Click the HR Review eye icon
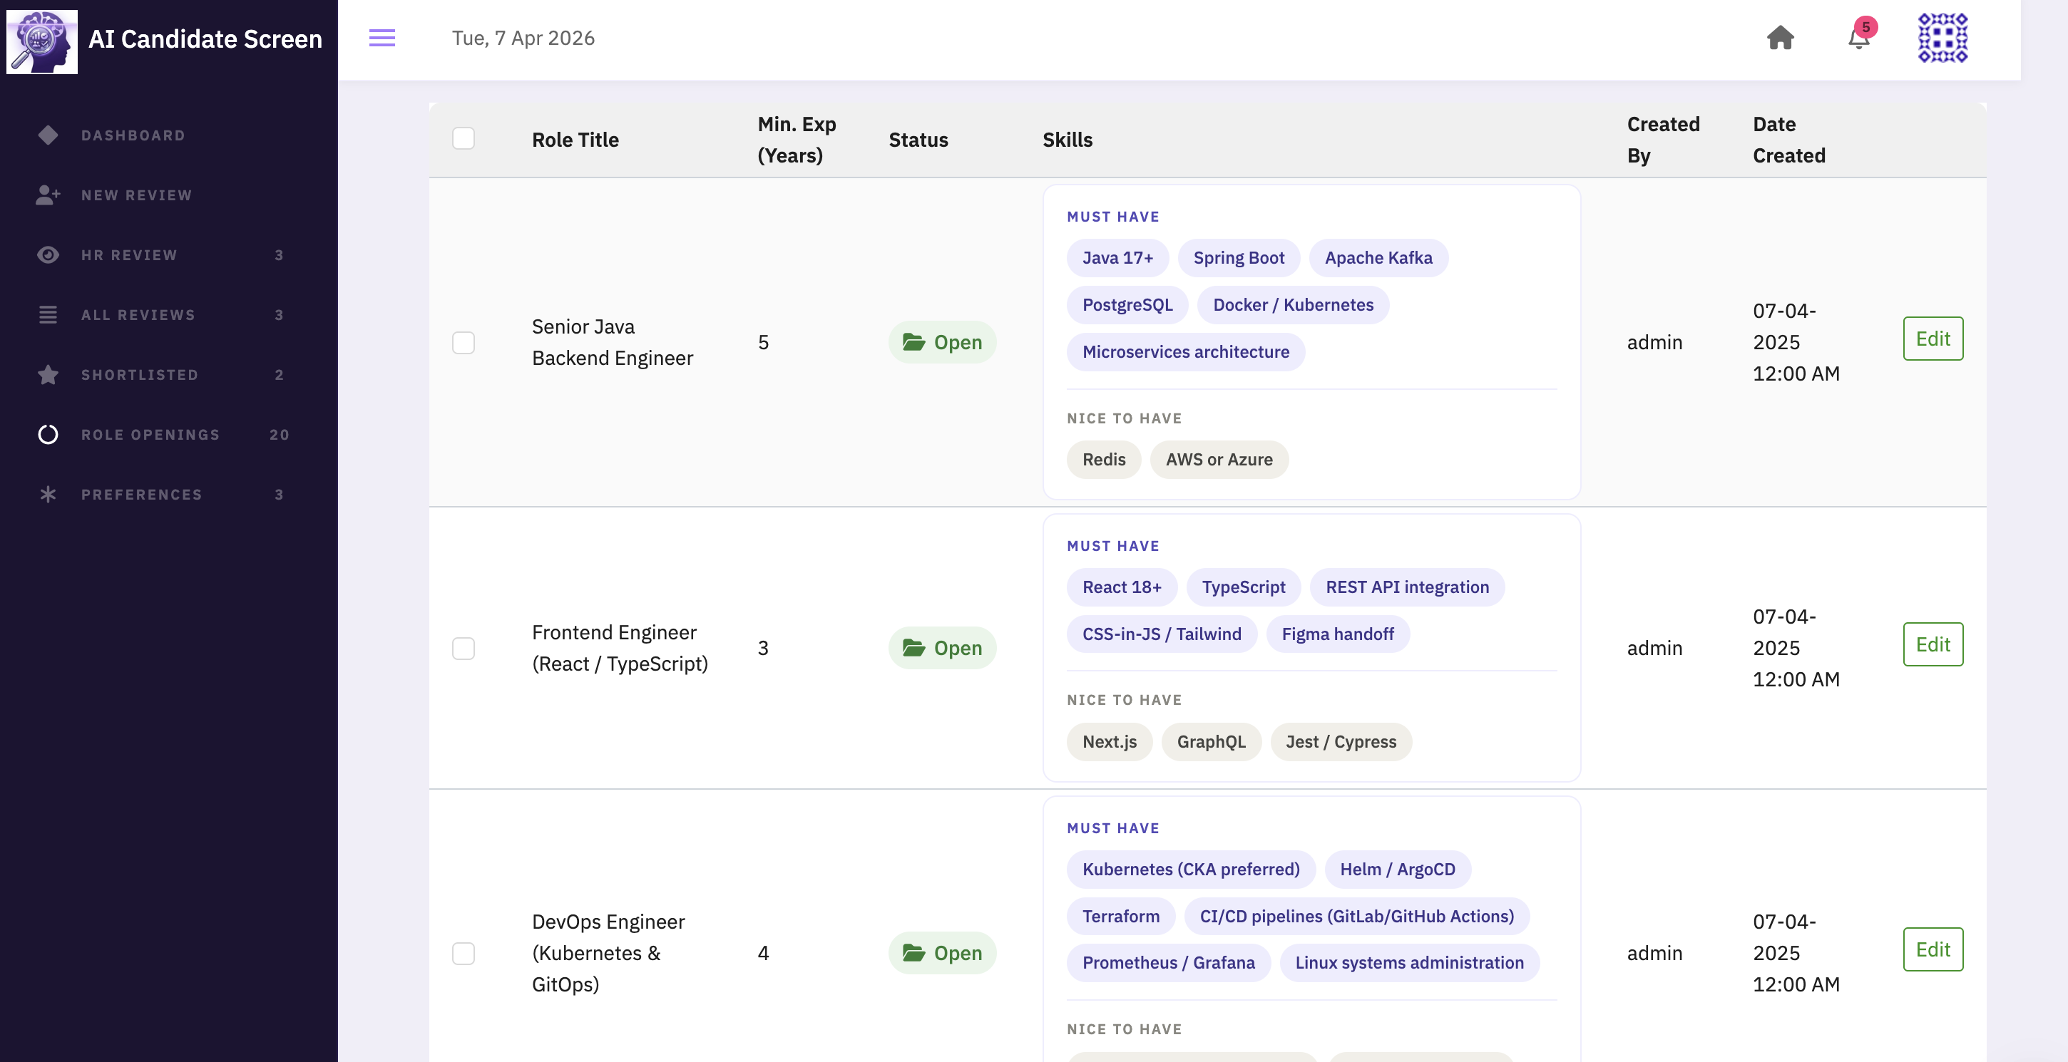The width and height of the screenshot is (2068, 1062). (x=48, y=255)
